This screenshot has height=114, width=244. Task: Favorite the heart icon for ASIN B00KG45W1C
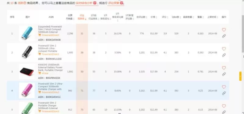coord(224,87)
